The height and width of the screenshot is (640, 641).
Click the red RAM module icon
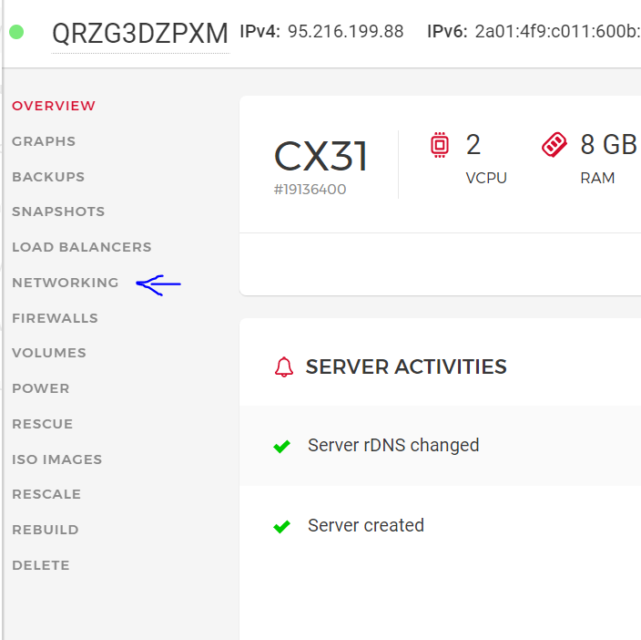click(554, 144)
